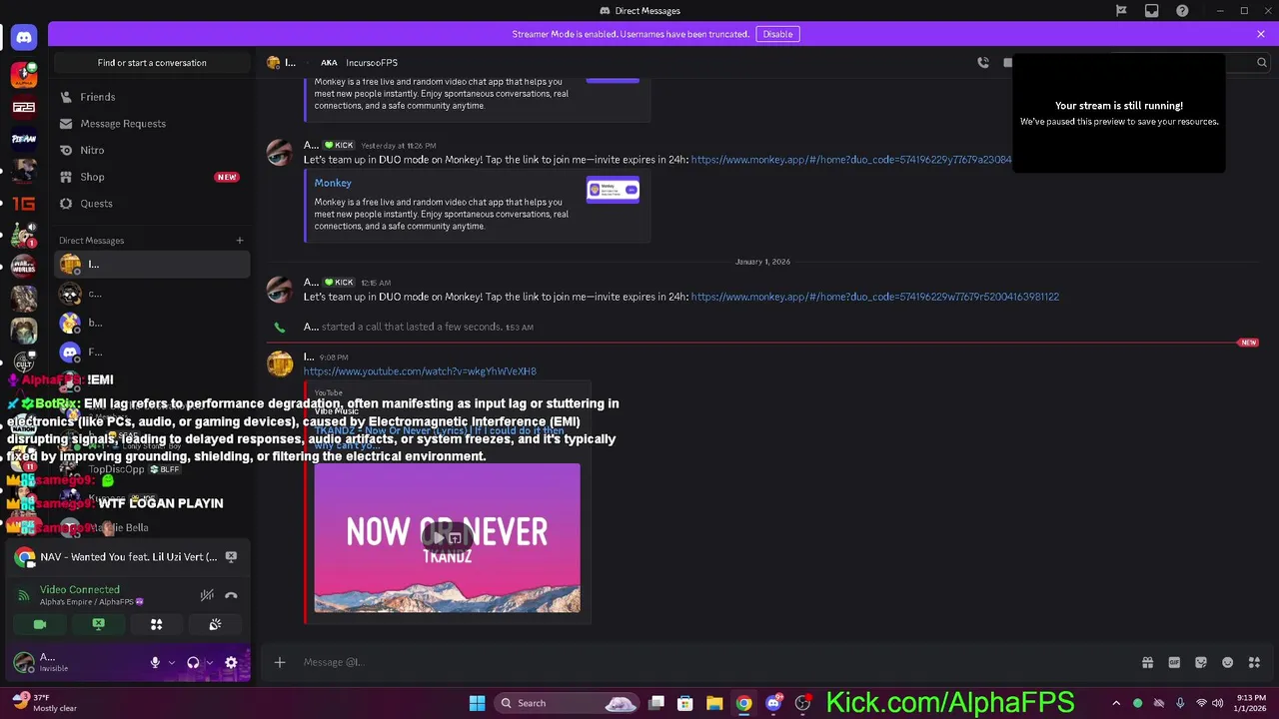Open the Apps launcher in message bar
Viewport: 1279px width, 719px height.
1254,662
